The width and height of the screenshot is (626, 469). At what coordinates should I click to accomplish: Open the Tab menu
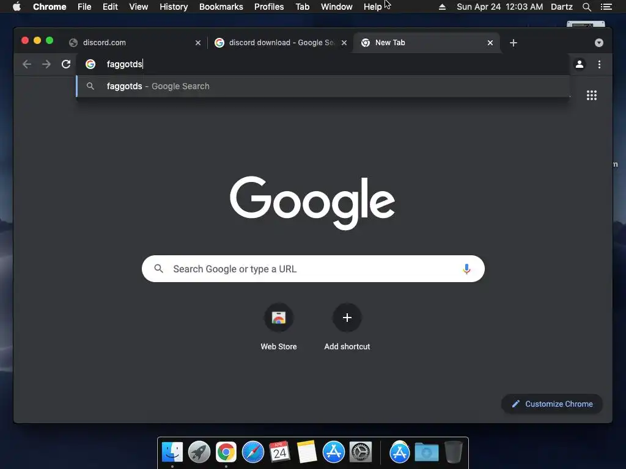pyautogui.click(x=303, y=7)
